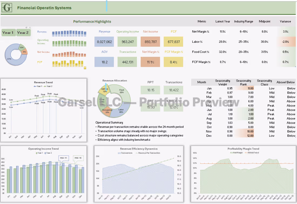Click the MA3-Y1 callout label
The height and width of the screenshot is (204, 297).
click(x=63, y=158)
